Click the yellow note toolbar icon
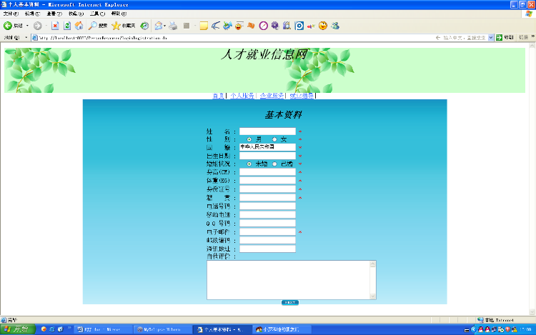Screen dimensions: 536x335 (204, 26)
